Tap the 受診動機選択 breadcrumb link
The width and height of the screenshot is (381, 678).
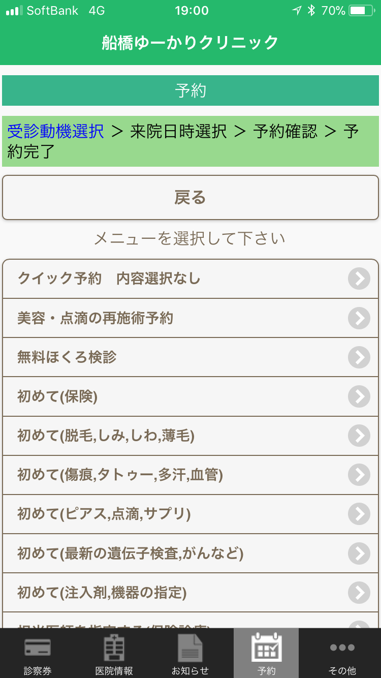point(55,132)
